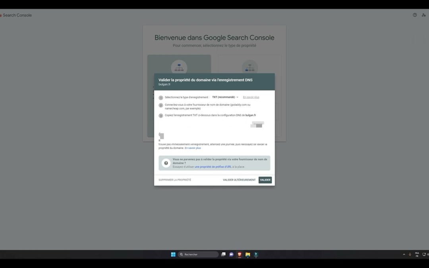Click the URL prefix property icon on the right card
The width and height of the screenshot is (429, 268).
pos(250,67)
